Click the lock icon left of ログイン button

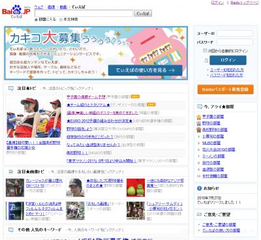coord(206,61)
